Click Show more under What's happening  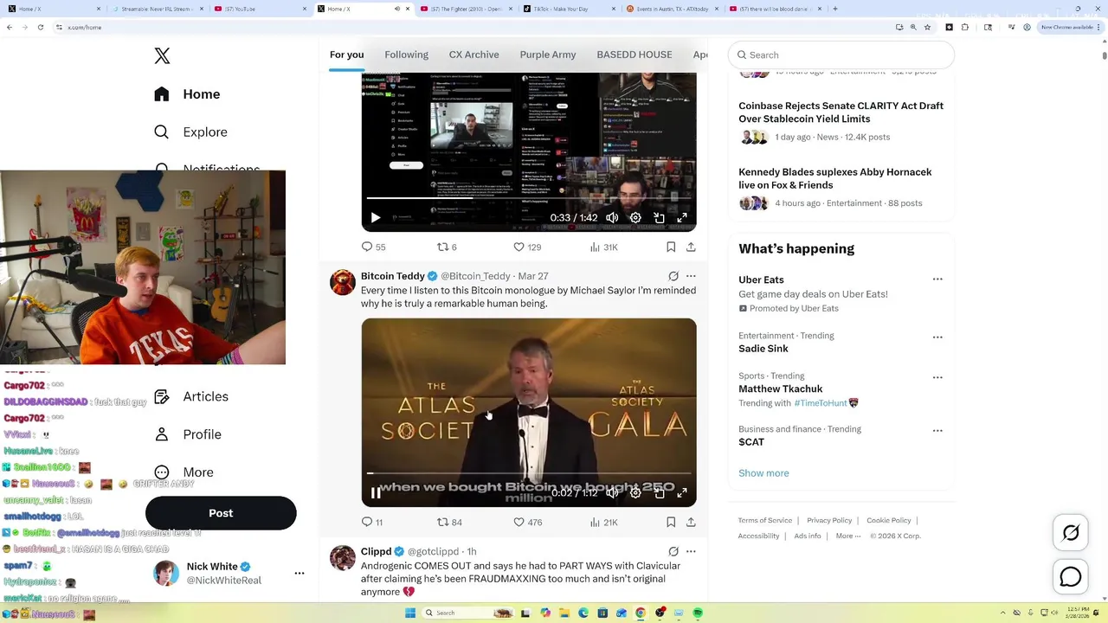pos(763,473)
